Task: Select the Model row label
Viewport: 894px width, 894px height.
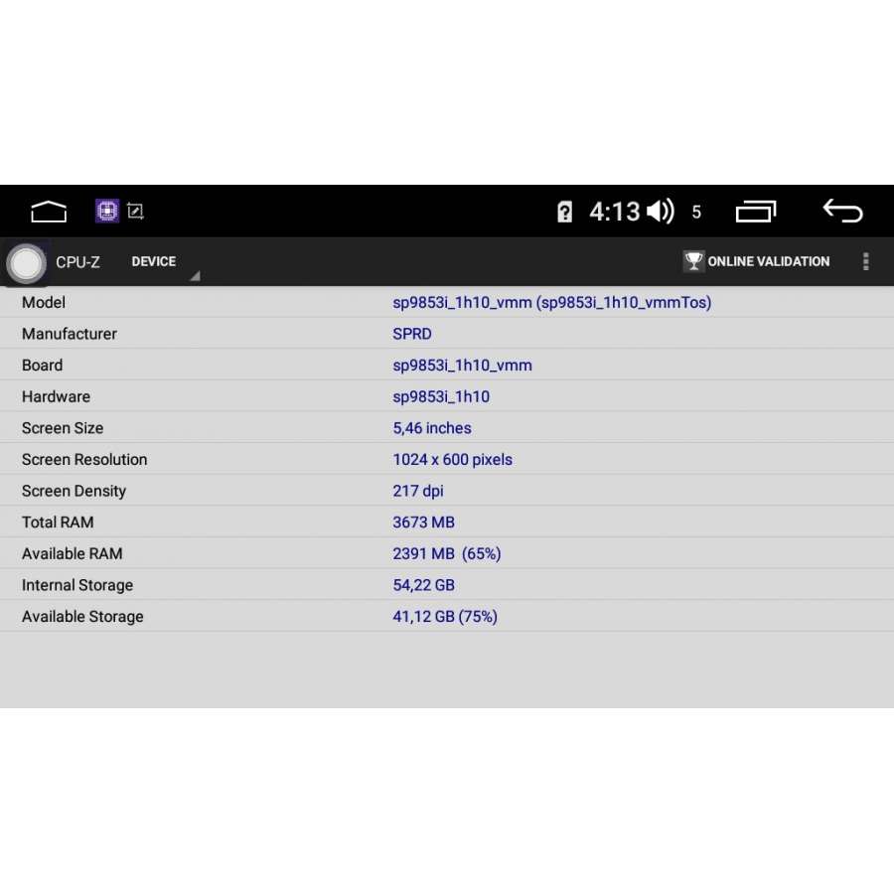Action: click(x=44, y=303)
